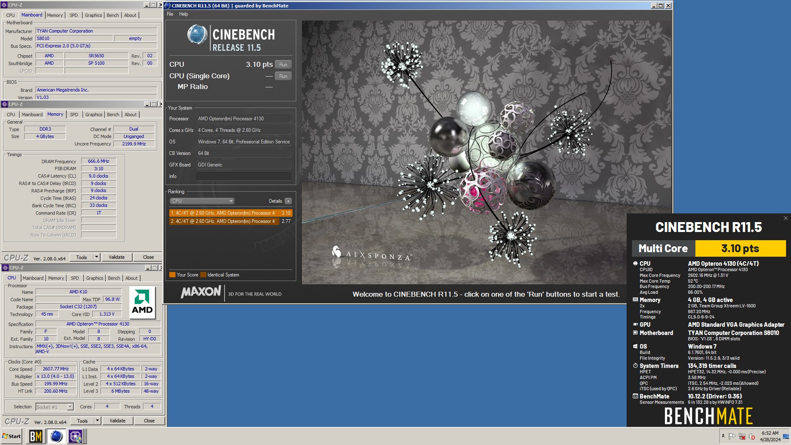
Task: Click the Info input field in Your System
Action: pyautogui.click(x=244, y=176)
